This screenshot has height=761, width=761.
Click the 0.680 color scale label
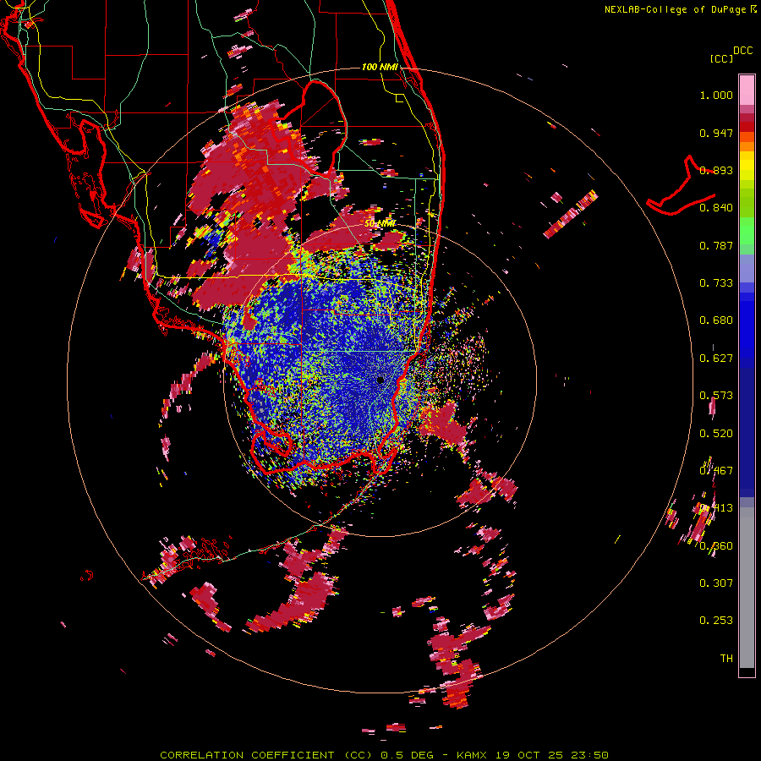tap(716, 320)
